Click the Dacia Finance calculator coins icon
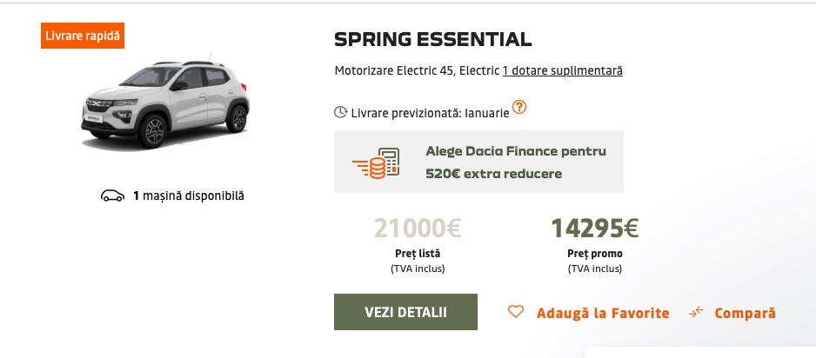Screen dimensions: 816x358 377,163
